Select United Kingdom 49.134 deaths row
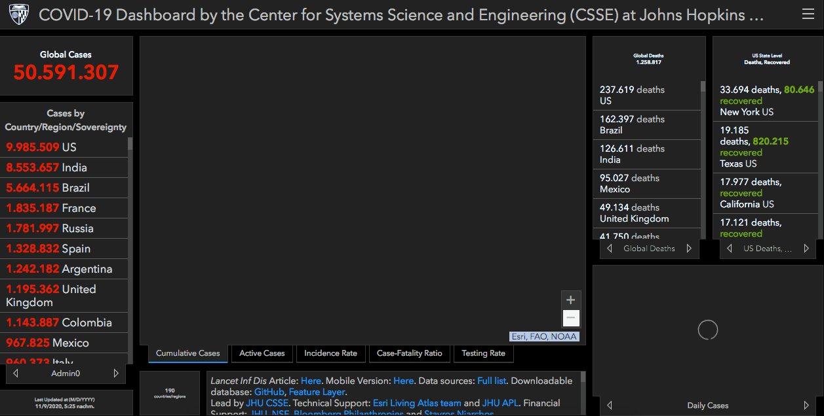This screenshot has height=416, width=824. pos(646,213)
